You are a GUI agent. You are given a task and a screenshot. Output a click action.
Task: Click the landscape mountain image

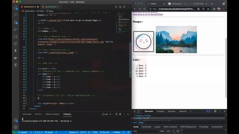176,39
